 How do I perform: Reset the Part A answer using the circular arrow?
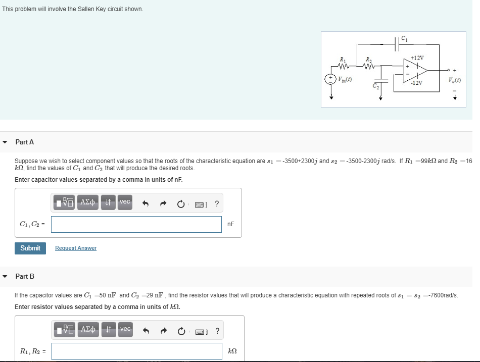point(180,203)
